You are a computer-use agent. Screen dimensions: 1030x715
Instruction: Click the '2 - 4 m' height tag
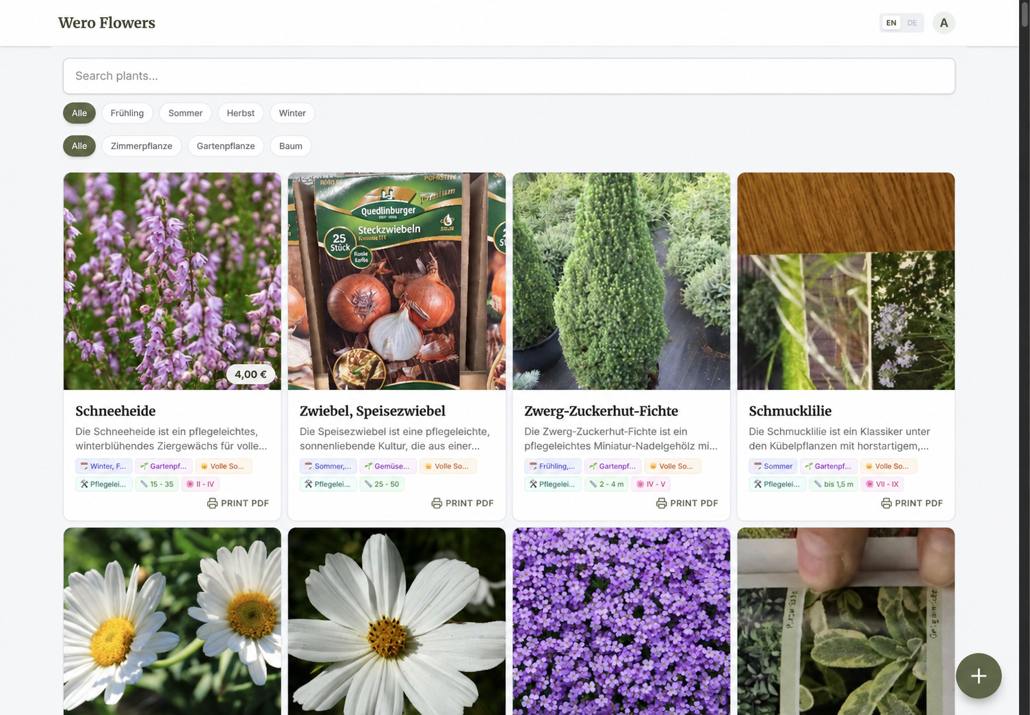click(x=607, y=484)
